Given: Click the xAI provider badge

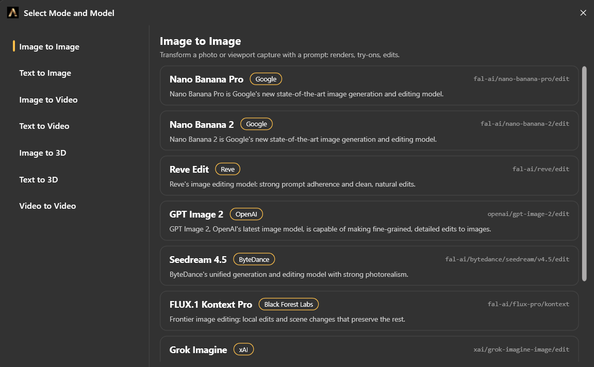Looking at the screenshot, I should point(243,349).
